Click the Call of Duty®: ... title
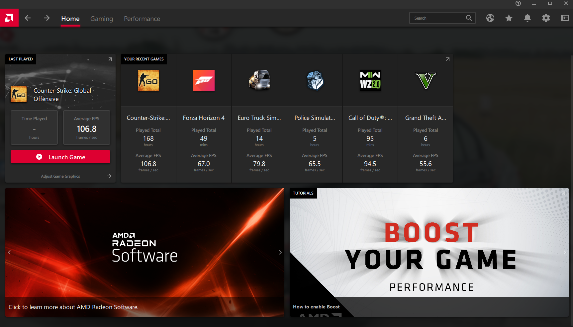Viewport: 573px width, 327px height. 370,118
